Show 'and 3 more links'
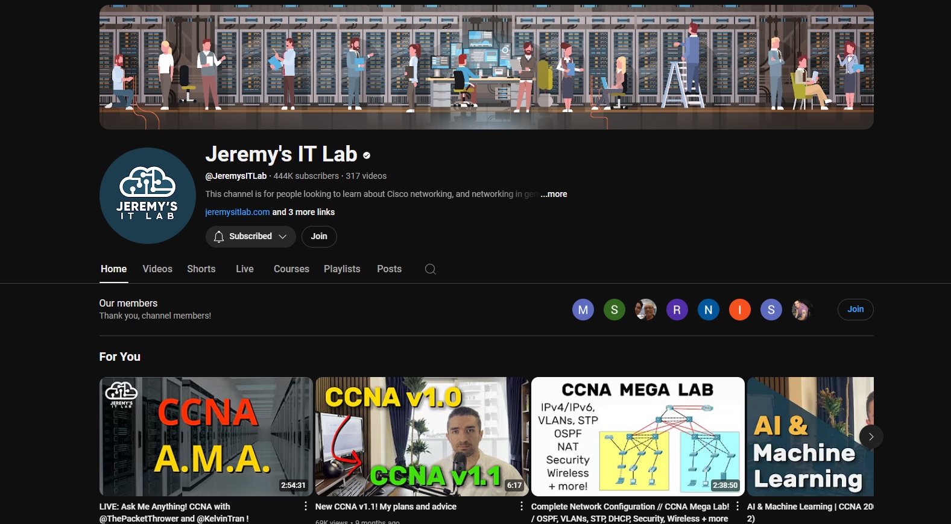The height and width of the screenshot is (524, 951). 303,212
